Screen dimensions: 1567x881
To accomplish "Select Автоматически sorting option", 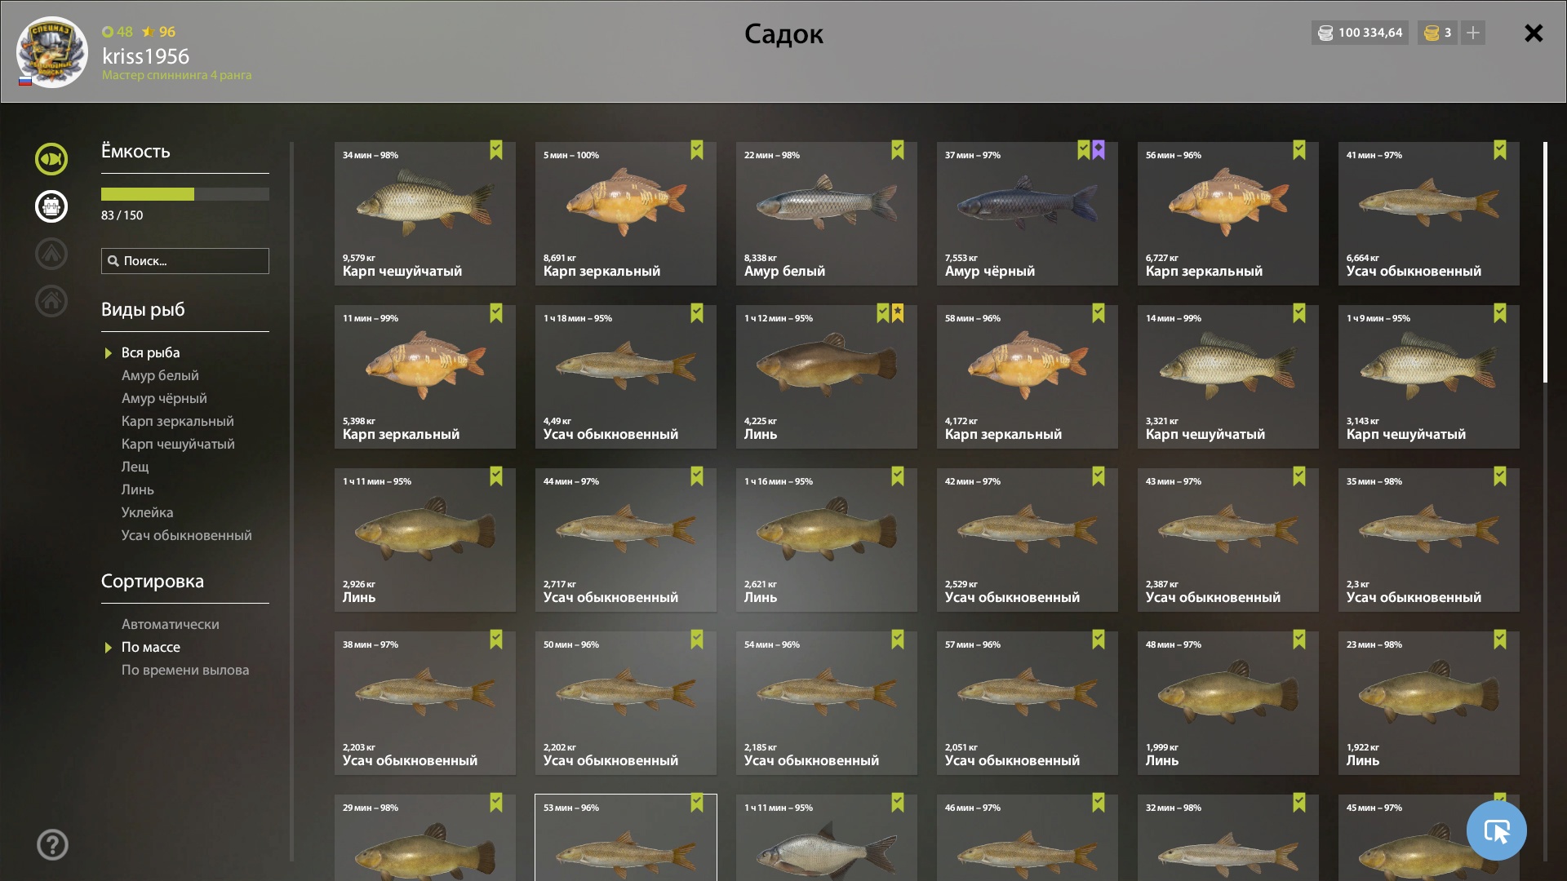I will click(170, 624).
